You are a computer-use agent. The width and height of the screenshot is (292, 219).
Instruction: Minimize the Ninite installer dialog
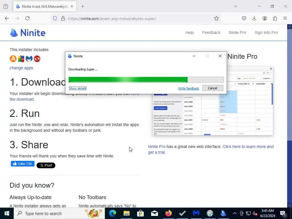click(x=194, y=56)
